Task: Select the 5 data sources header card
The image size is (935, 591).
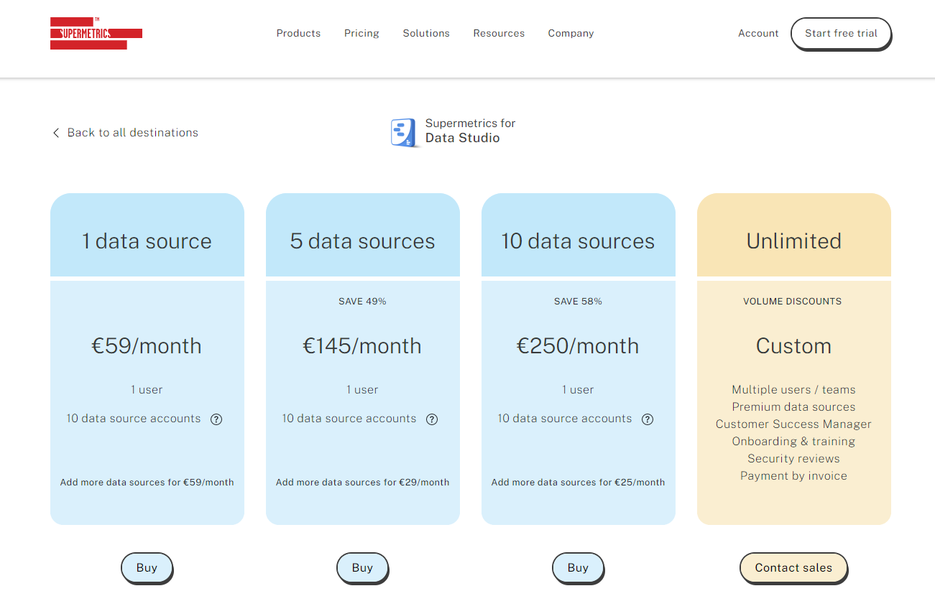Action: coord(362,235)
